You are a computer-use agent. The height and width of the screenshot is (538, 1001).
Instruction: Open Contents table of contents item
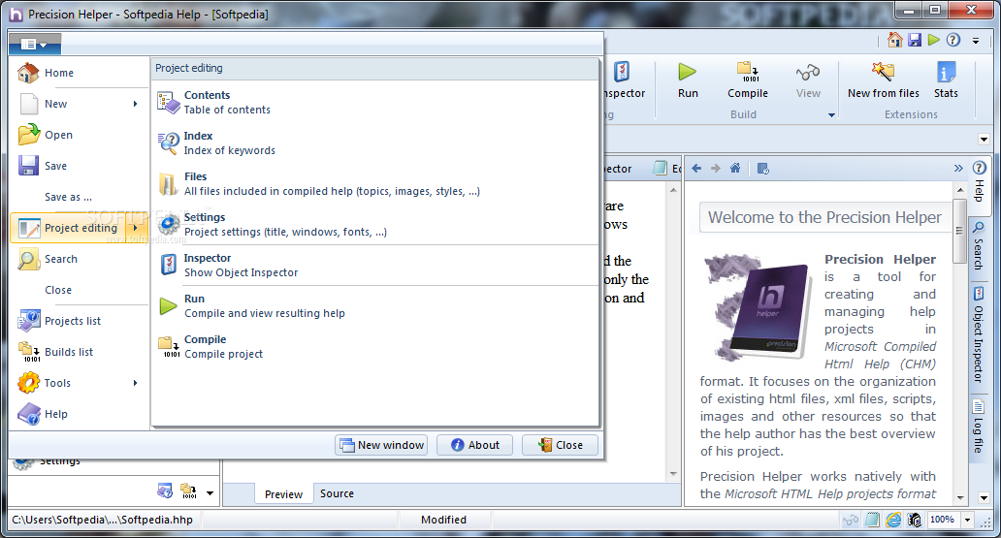(x=375, y=102)
